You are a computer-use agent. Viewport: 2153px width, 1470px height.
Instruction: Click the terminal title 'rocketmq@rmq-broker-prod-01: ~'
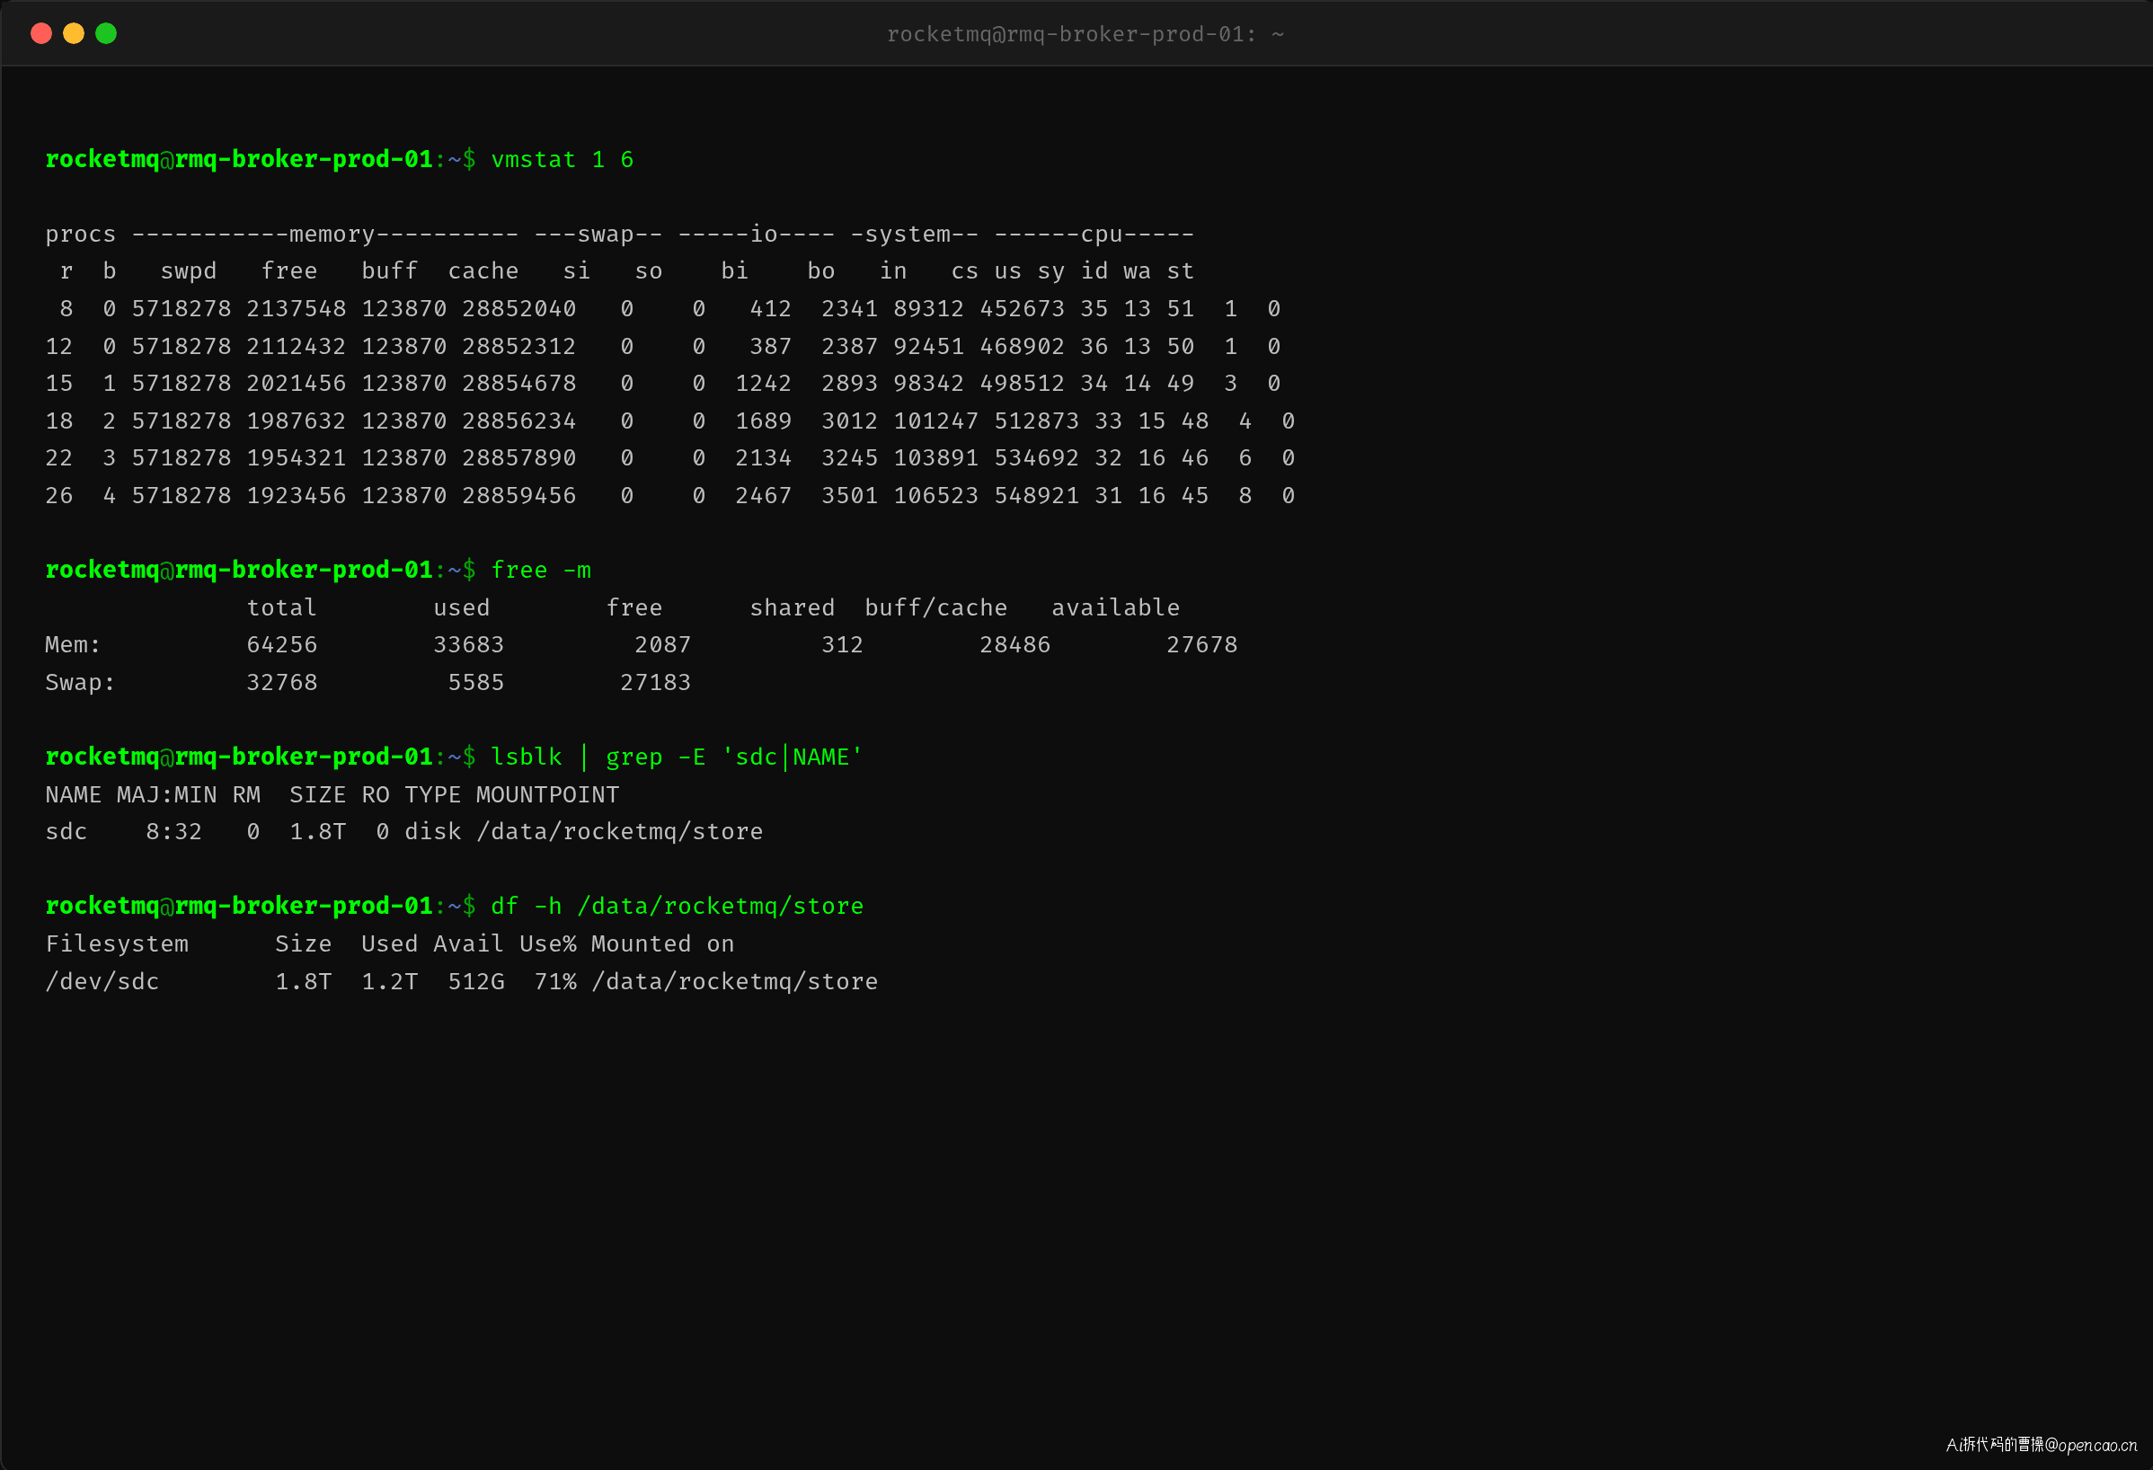click(x=1085, y=34)
